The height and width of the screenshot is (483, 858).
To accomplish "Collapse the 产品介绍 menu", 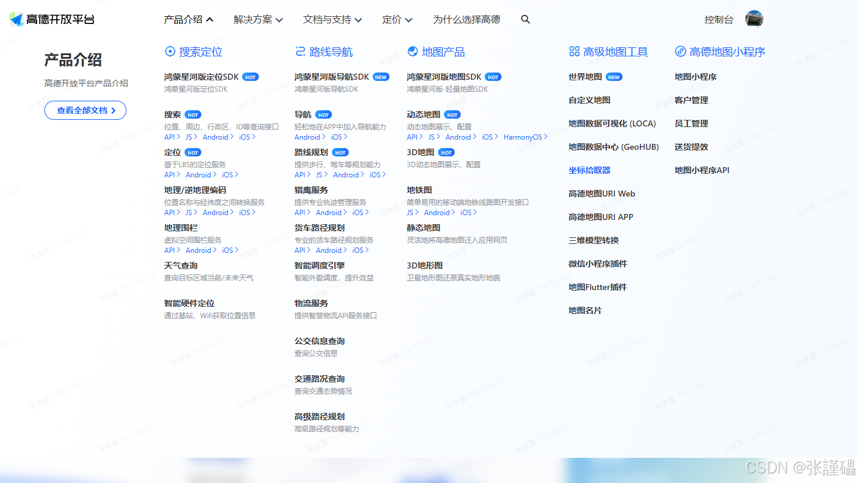I will click(x=189, y=19).
